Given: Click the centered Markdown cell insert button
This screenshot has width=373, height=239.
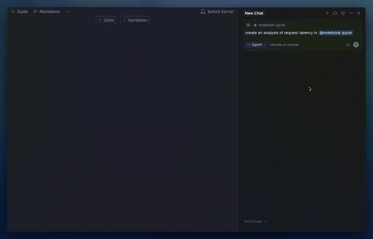Looking at the screenshot, I should pyautogui.click(x=135, y=20).
